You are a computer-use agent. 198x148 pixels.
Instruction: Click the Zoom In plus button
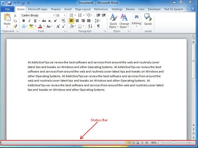pyautogui.click(x=189, y=143)
